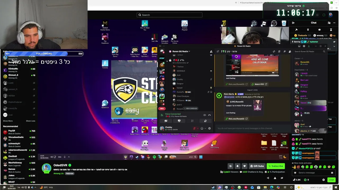339x190 pixels.
Task: Open Discord home direct messages
Action: [162, 51]
